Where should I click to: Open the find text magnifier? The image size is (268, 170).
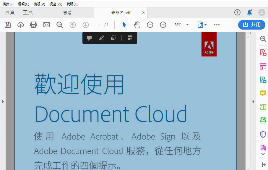[x=60, y=25]
